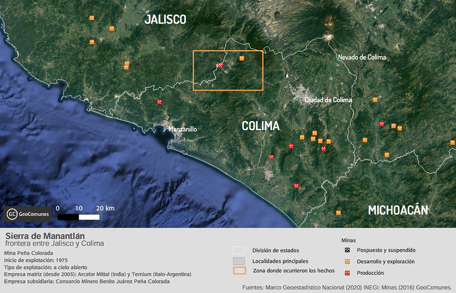
Task: Click the Nevado de Colima label
Action: [x=362, y=57]
